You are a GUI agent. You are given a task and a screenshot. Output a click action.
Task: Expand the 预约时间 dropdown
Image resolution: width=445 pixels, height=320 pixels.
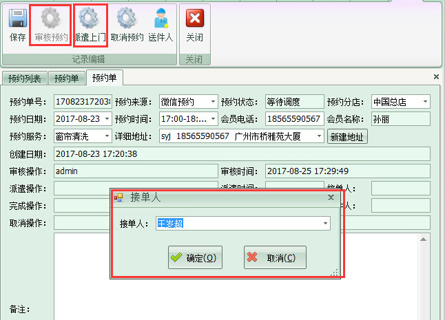[213, 119]
